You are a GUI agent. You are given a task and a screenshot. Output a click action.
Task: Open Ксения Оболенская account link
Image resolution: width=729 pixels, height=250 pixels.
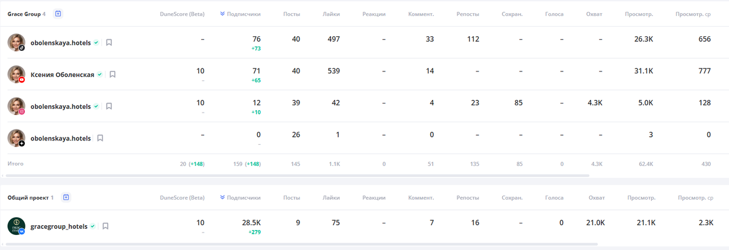pos(63,74)
